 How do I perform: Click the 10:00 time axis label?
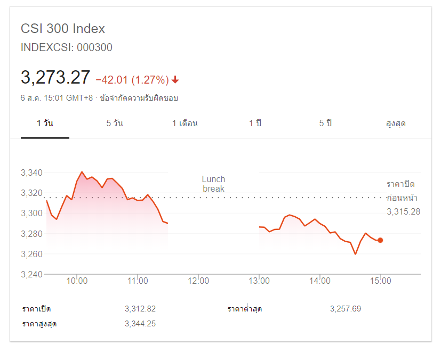[77, 281]
